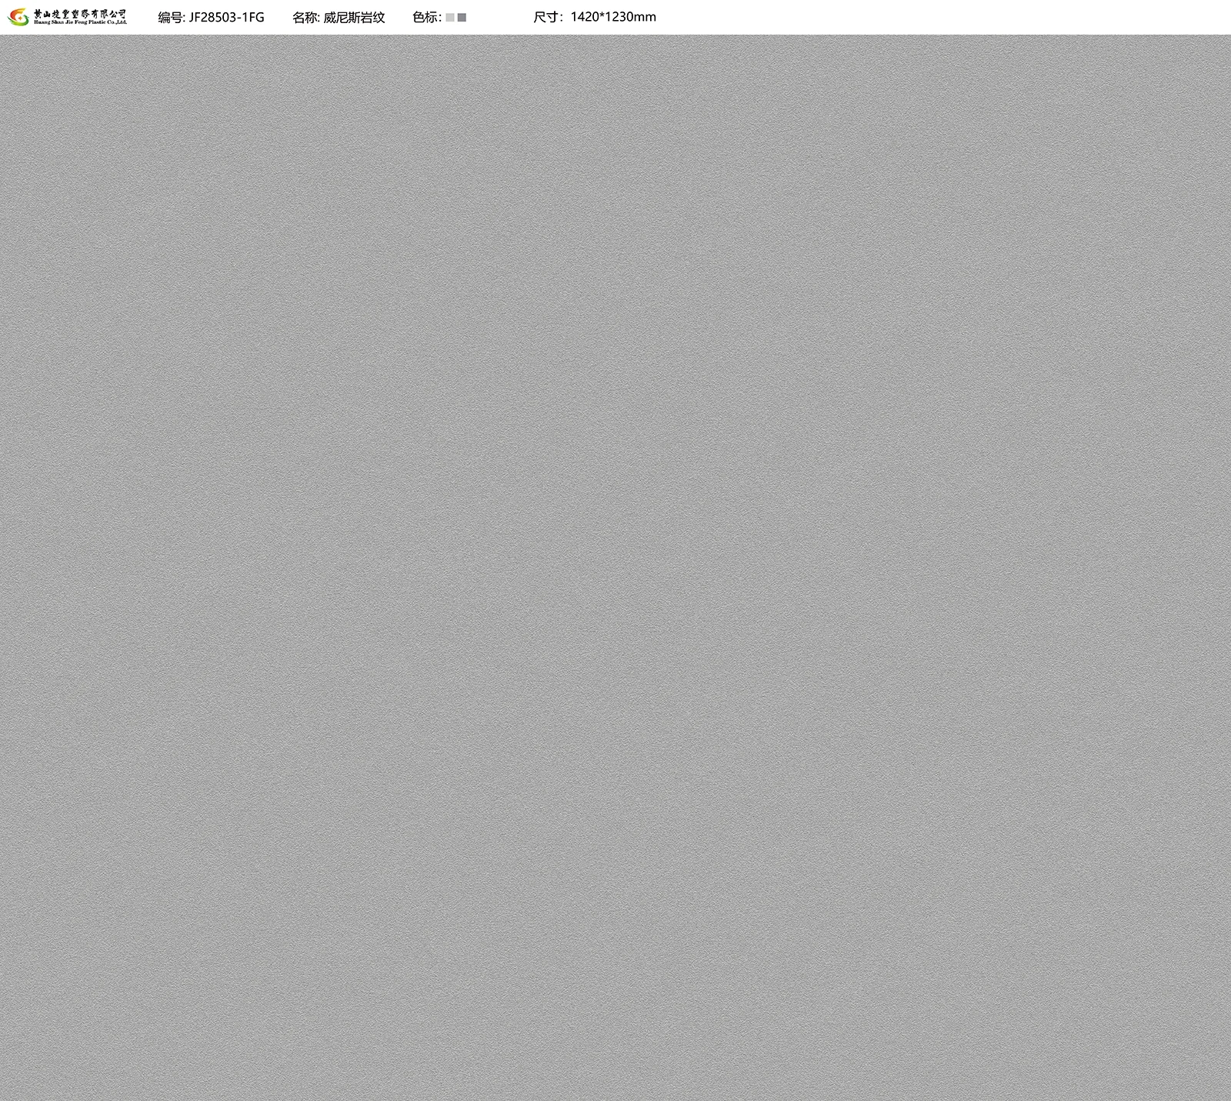Click the 'Huang Shan' words in English name
The image size is (1231, 1101).
[x=49, y=23]
